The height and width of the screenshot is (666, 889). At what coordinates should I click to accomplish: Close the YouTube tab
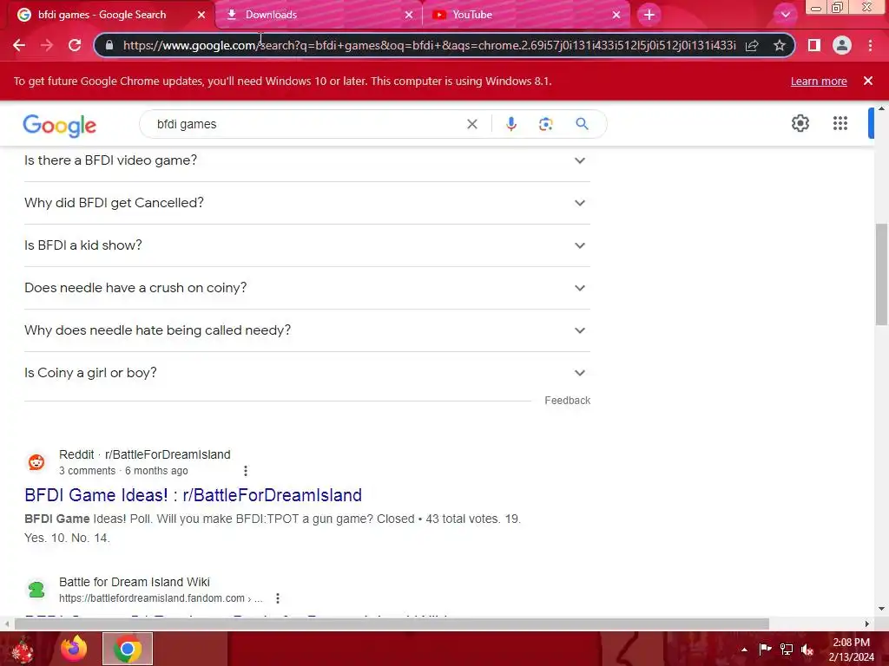click(x=616, y=15)
